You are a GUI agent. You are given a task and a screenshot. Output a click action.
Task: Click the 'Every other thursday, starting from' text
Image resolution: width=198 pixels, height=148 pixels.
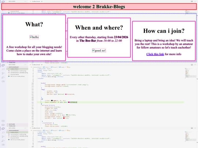click(x=92, y=37)
